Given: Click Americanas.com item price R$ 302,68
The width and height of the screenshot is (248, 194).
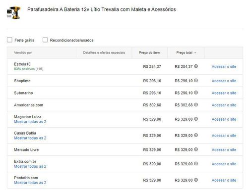Looking at the screenshot, I should tap(152, 105).
